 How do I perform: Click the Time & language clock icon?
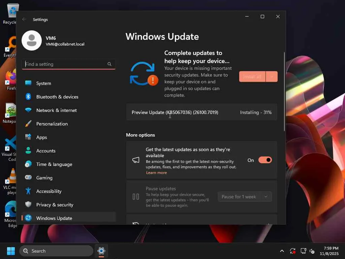(x=28, y=164)
